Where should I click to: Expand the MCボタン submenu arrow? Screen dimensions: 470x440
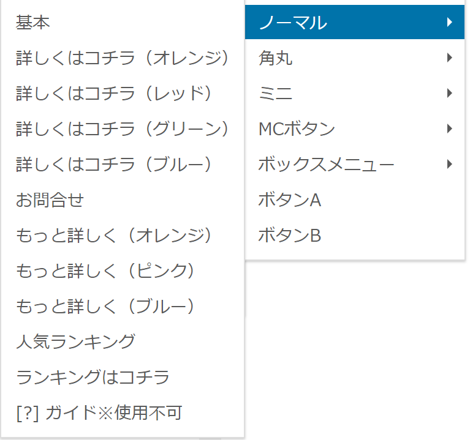tap(449, 129)
